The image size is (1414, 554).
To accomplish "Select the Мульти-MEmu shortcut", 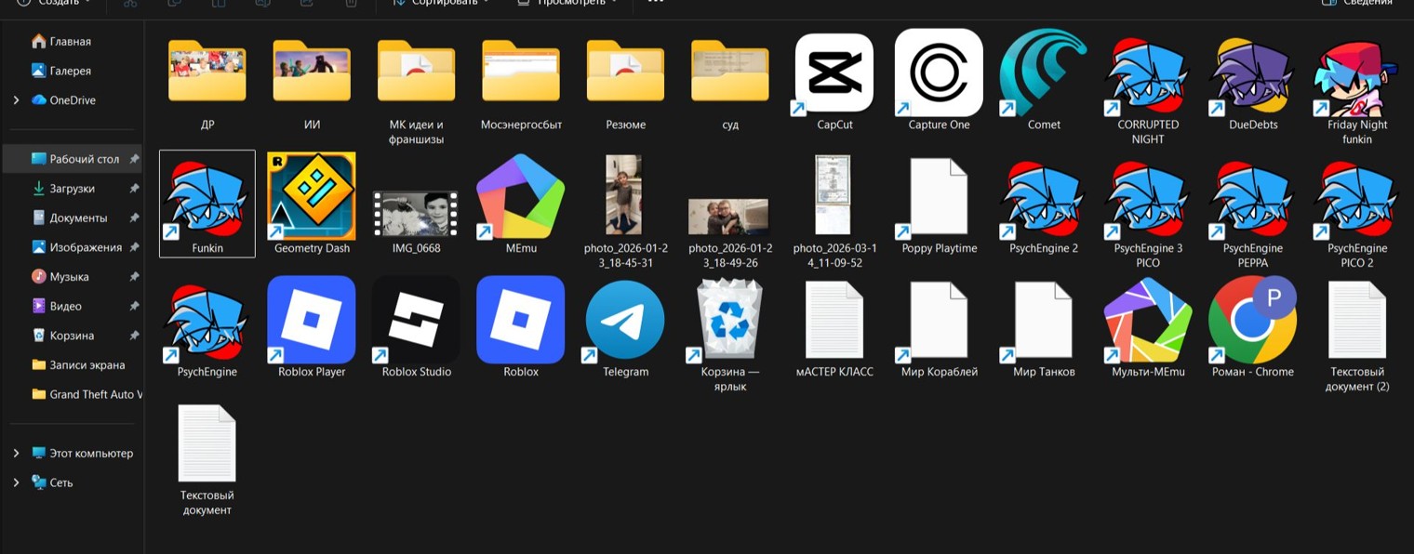I will pos(1148,327).
